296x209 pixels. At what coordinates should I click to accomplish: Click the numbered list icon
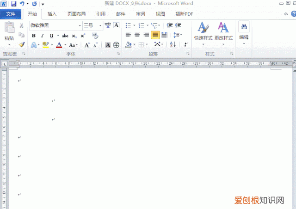(141, 25)
